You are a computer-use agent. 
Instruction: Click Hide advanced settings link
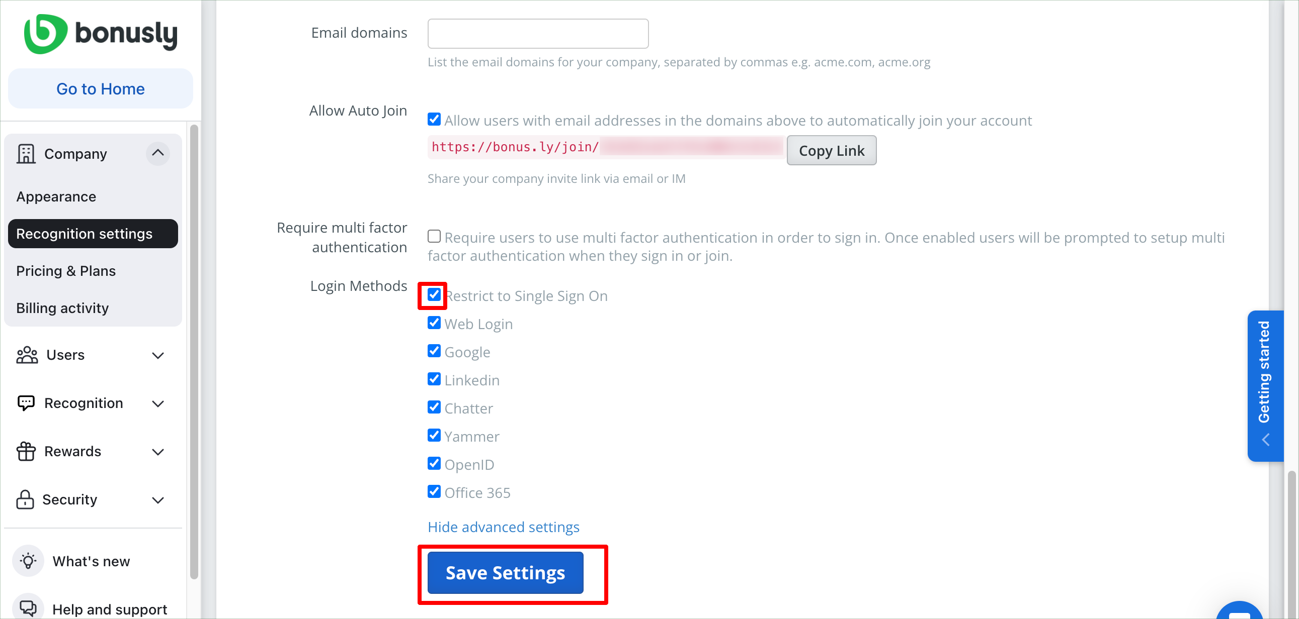coord(503,527)
